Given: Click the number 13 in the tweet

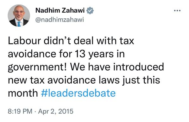Looking at the screenshot, I should [x=80, y=54].
